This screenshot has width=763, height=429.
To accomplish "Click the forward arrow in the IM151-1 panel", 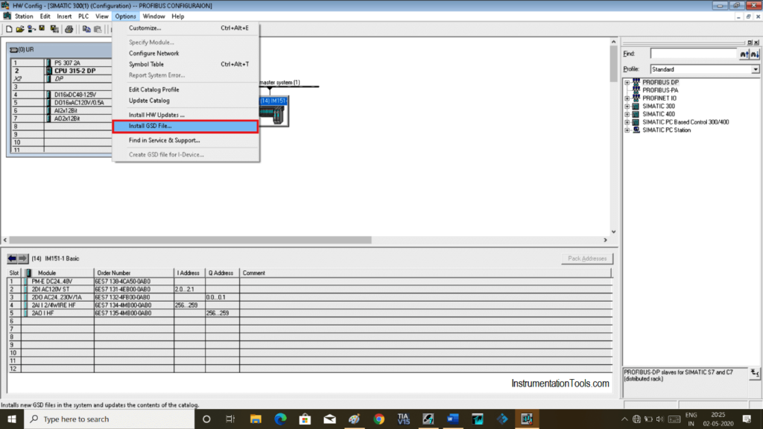I will pos(22,258).
